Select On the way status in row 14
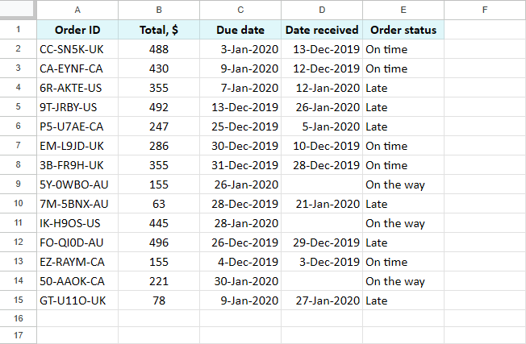 coord(403,281)
